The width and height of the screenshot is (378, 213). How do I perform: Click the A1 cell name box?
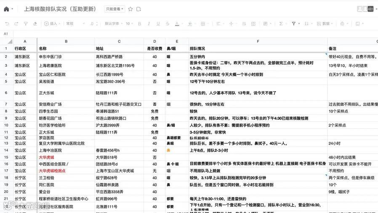pyautogui.click(x=6, y=34)
